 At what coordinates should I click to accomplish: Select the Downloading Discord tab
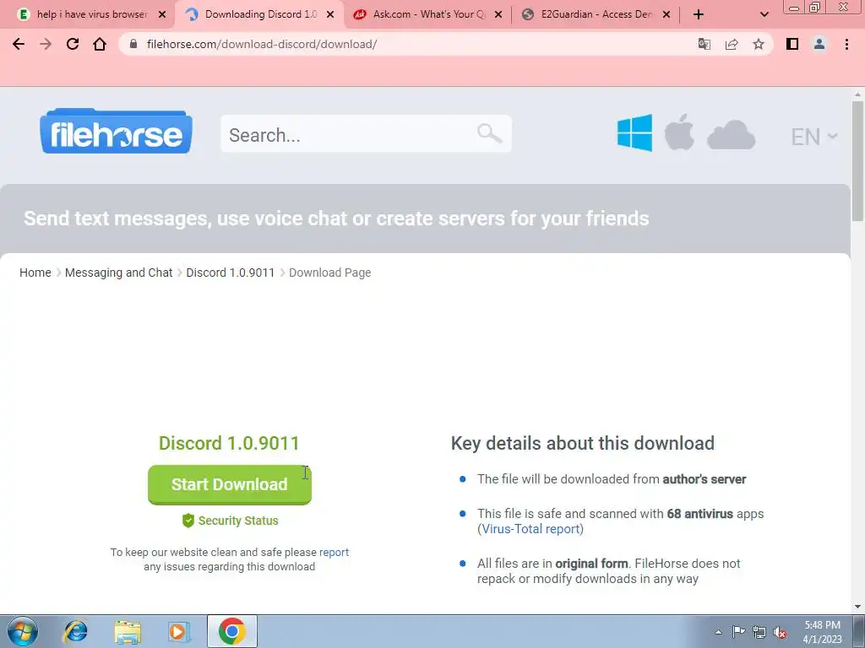click(x=260, y=14)
